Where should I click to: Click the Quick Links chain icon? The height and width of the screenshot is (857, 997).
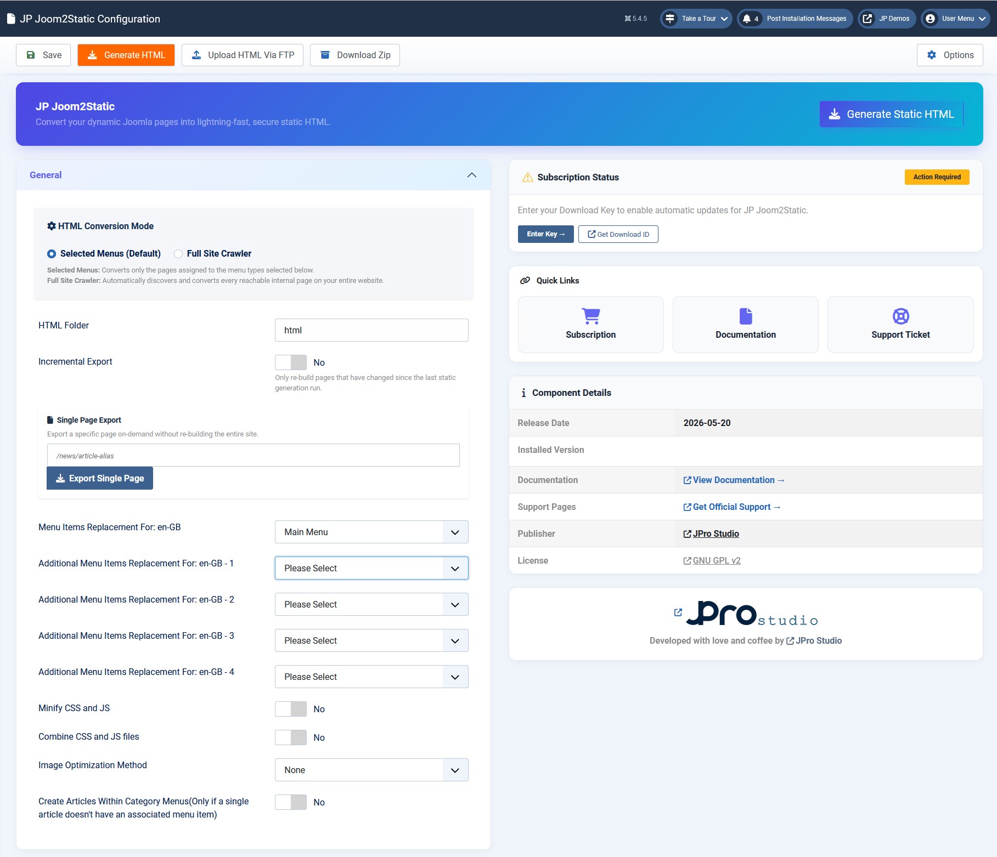point(525,280)
